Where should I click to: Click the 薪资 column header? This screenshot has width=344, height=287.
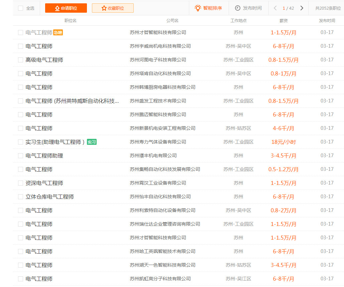coord(283,21)
